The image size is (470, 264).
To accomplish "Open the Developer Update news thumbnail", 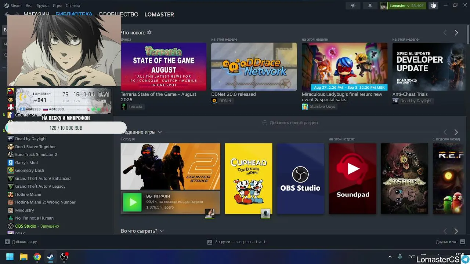I will 429,67.
